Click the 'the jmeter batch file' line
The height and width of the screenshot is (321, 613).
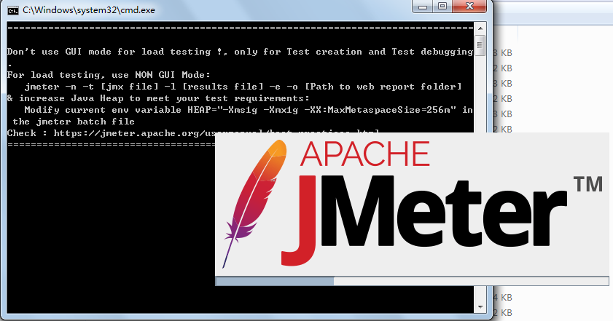(x=74, y=122)
